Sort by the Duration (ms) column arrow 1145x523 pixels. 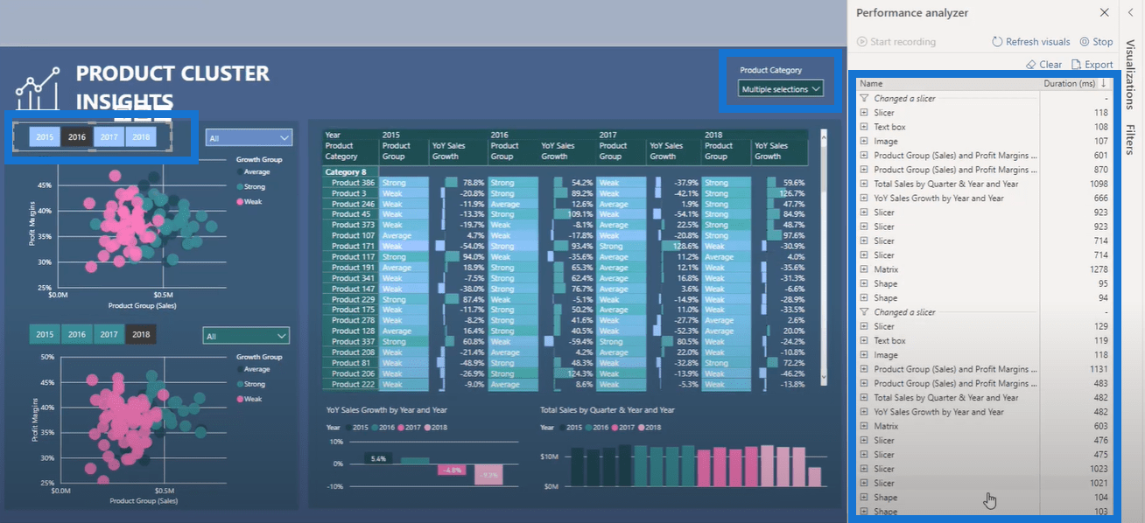coord(1103,84)
